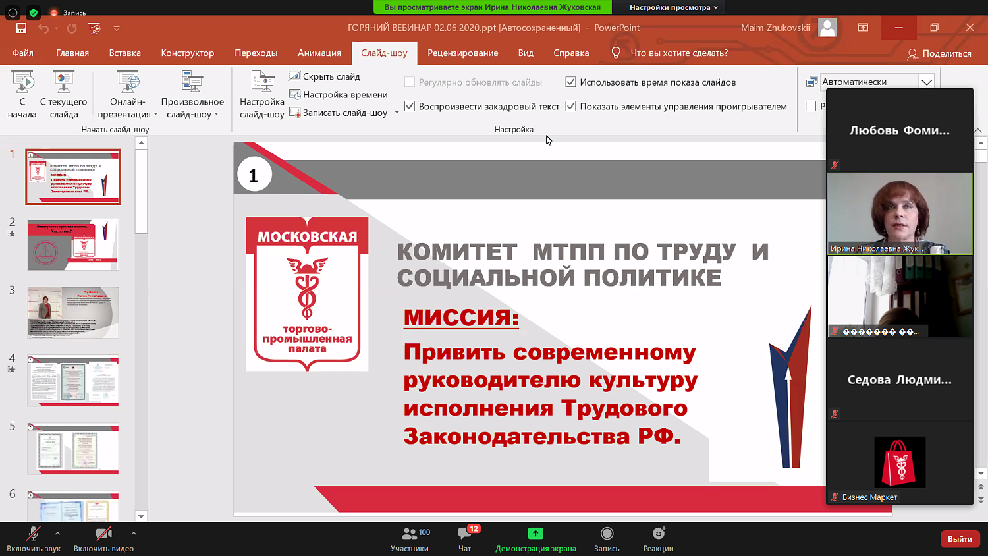Screen dimensions: 988x556
Task: Switch to Вид ribbon tab
Action: tap(526, 53)
